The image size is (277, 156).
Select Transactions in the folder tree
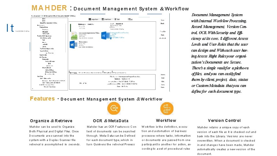tap(44, 27)
